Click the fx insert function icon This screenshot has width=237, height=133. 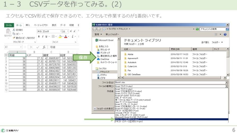(x=44, y=47)
